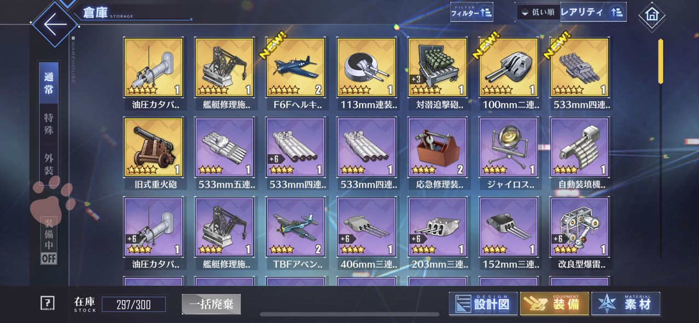Tap the back arrow icon
This screenshot has width=699, height=323.
[55, 25]
